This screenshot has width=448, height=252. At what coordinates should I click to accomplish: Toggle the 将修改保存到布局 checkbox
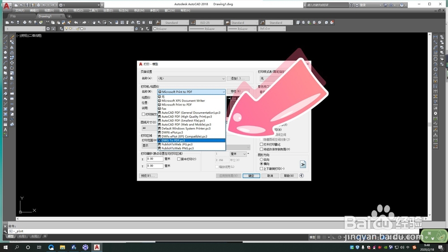[x=261, y=149]
